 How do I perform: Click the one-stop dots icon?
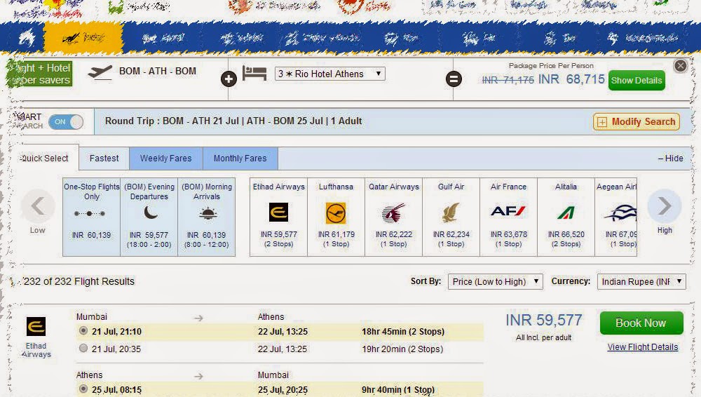[90, 213]
